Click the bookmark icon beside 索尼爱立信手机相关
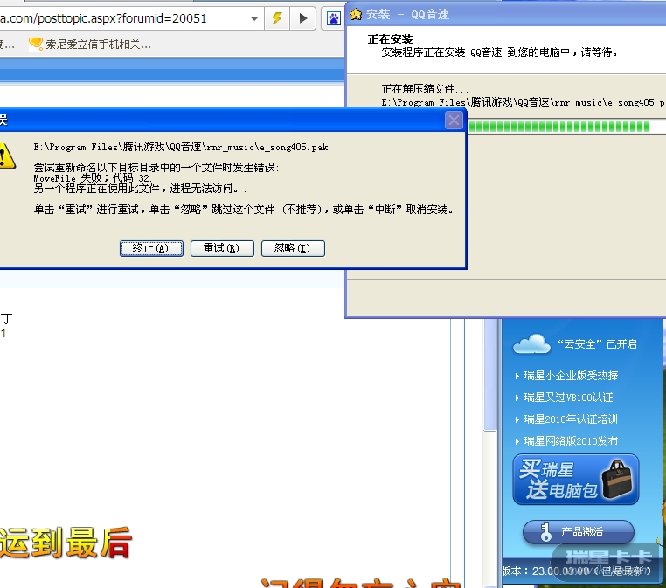This screenshot has height=588, width=666. point(36,44)
